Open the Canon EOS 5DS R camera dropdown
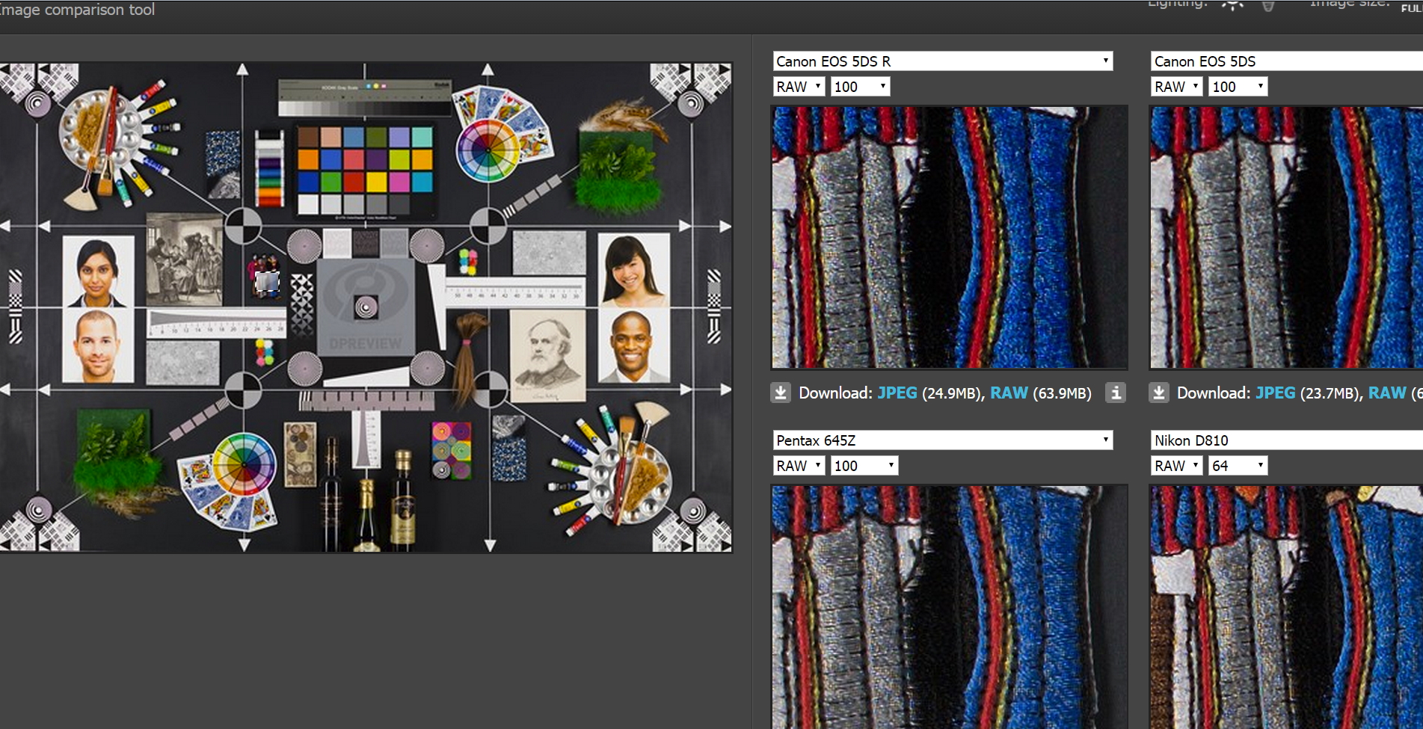Screen dimensions: 1423x729 click(943, 61)
